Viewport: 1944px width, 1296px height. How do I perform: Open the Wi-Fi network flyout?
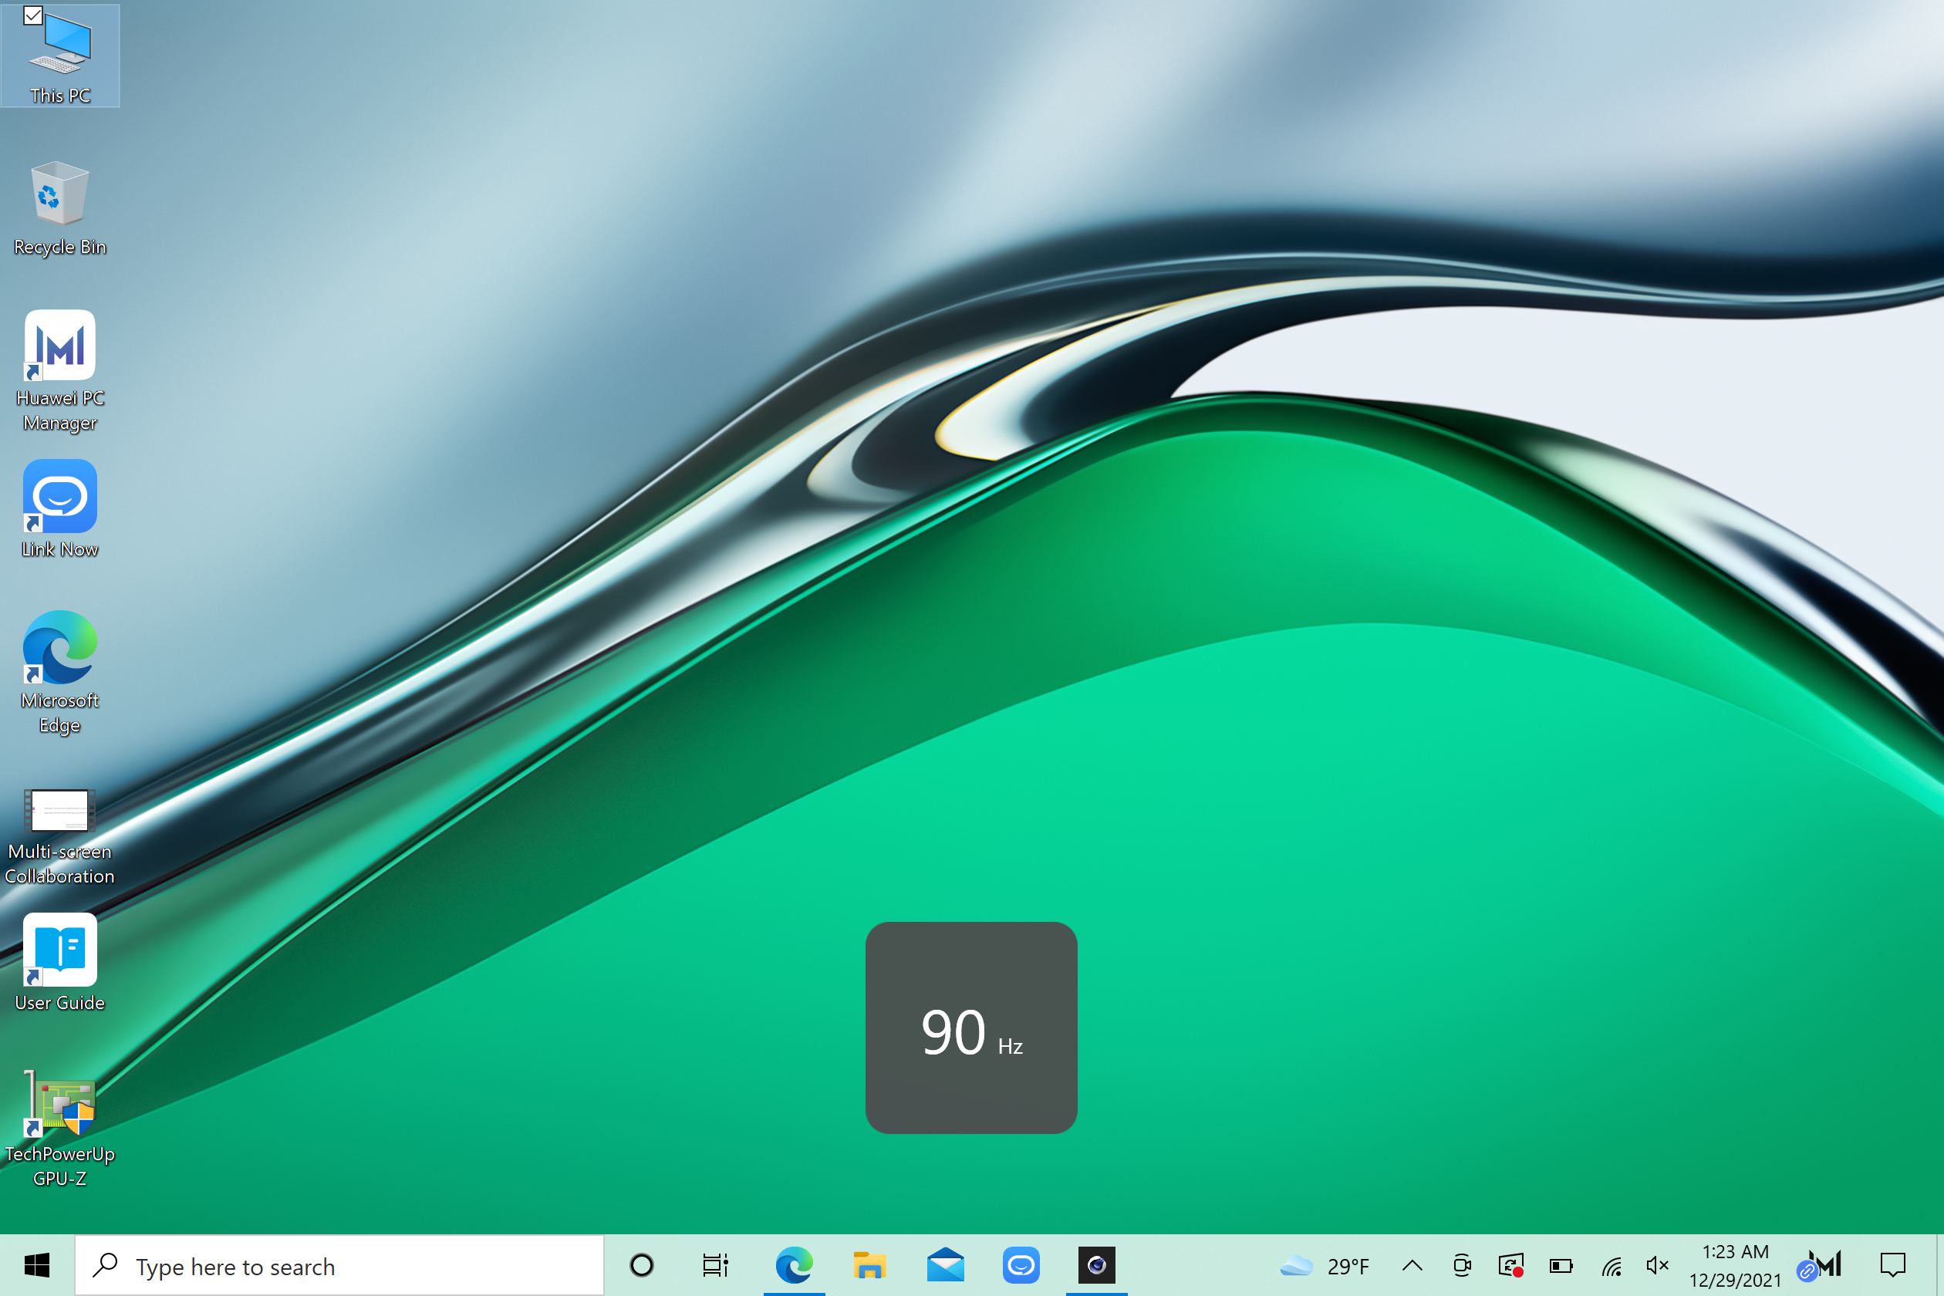click(x=1611, y=1265)
